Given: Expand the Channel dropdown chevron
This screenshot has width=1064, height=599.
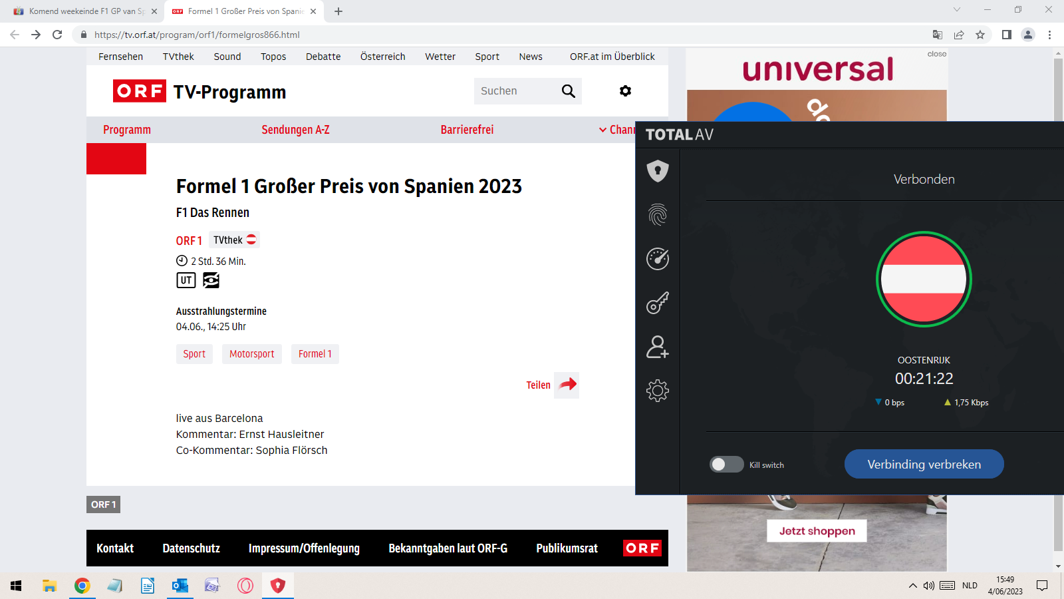Looking at the screenshot, I should coord(602,130).
